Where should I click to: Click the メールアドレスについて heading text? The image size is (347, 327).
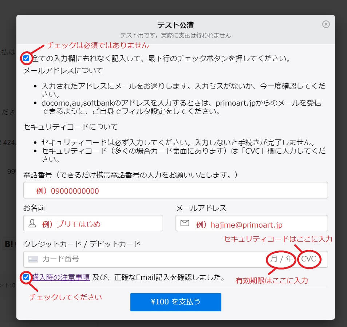point(63,71)
